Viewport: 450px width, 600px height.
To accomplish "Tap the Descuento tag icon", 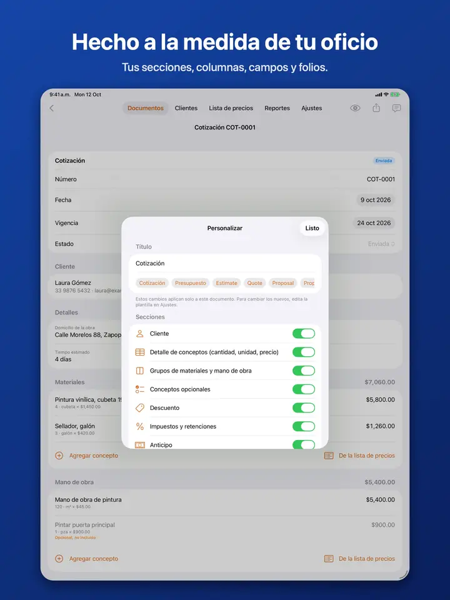I will click(140, 408).
